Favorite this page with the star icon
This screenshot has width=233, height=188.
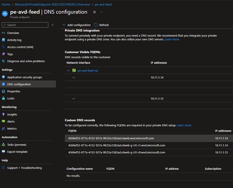(x=94, y=12)
